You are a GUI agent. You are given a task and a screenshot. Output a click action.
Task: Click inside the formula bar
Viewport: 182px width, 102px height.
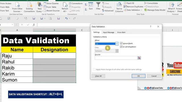point(64,25)
